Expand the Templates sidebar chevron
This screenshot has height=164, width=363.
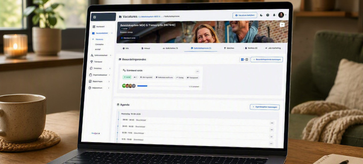pos(110,68)
